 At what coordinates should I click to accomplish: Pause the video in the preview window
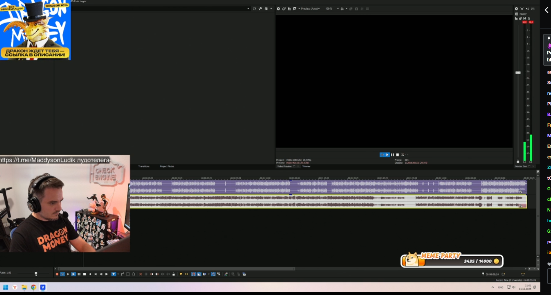(393, 155)
